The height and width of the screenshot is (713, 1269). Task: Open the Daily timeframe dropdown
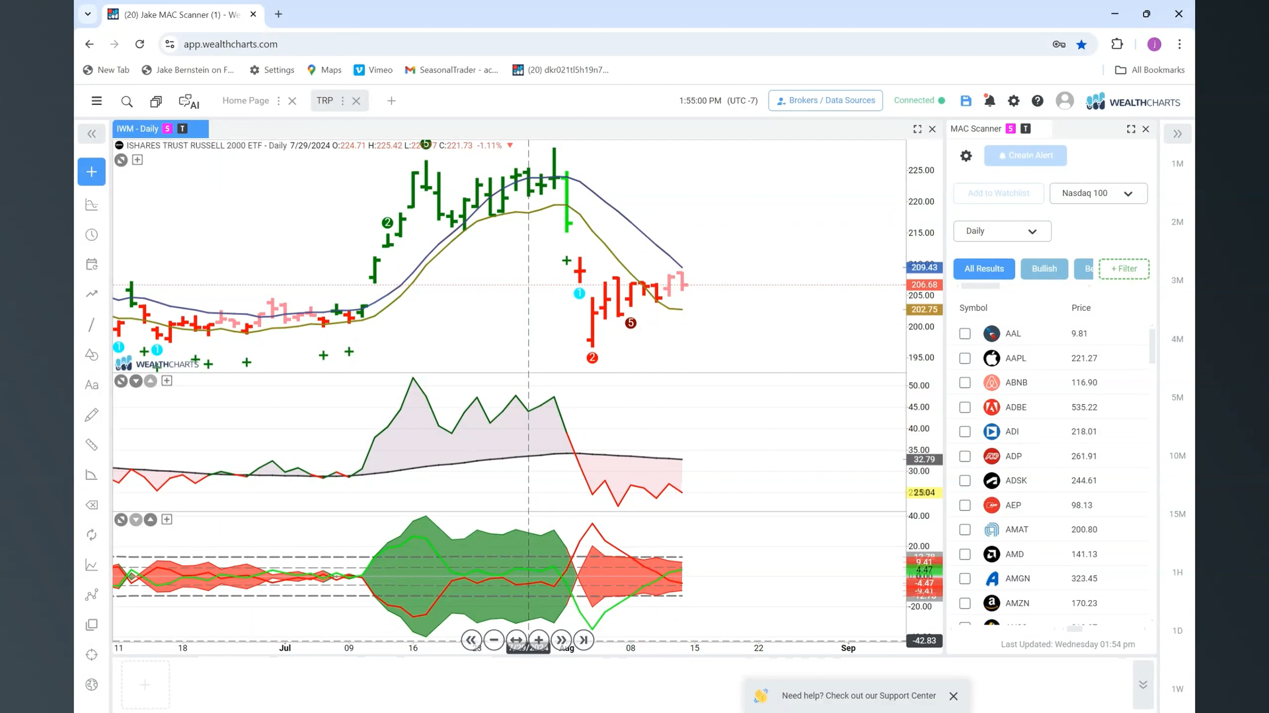pos(1002,231)
